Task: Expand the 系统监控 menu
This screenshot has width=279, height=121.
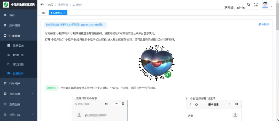Action: pos(19,104)
